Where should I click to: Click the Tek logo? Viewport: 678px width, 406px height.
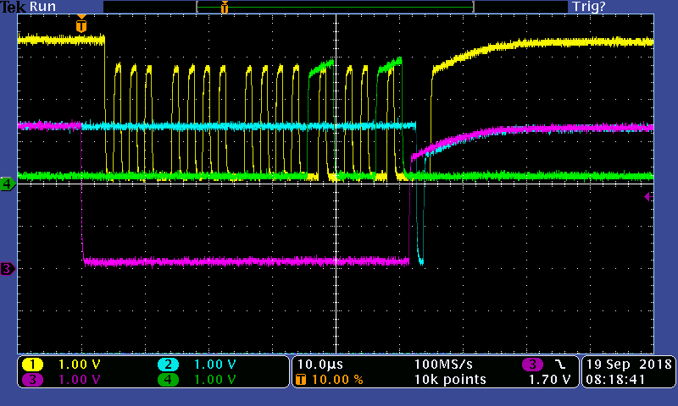[x=14, y=7]
